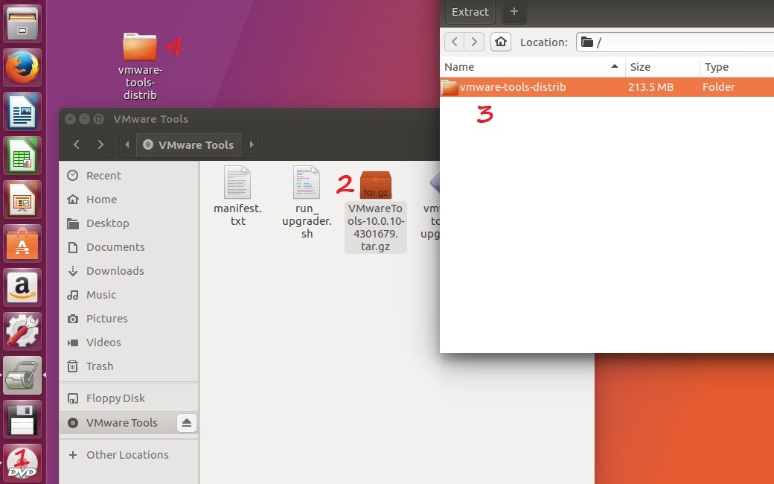This screenshot has width=774, height=484.
Task: Open the Archive Manager icon in the dock
Action: click(x=22, y=376)
